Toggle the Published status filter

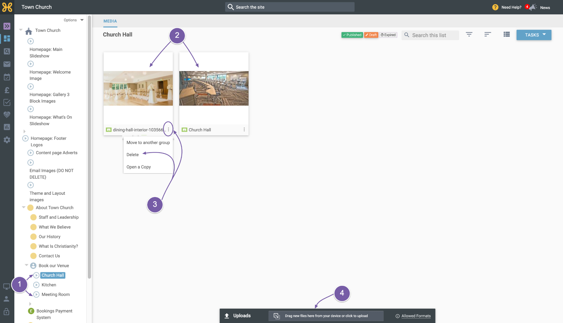point(352,35)
